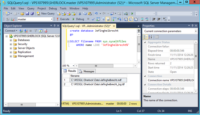This screenshot has height=115, width=200.
Task: Open the File menu
Action: (6, 9)
